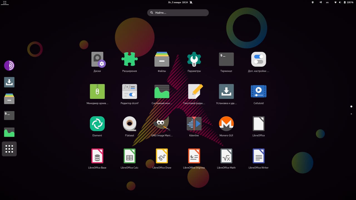Click software installer icon in the dock
356x200 pixels.
[9, 82]
